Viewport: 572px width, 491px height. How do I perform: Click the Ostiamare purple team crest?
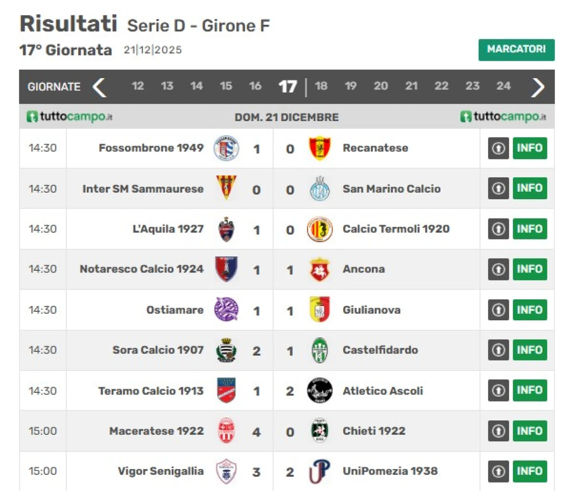tap(226, 310)
